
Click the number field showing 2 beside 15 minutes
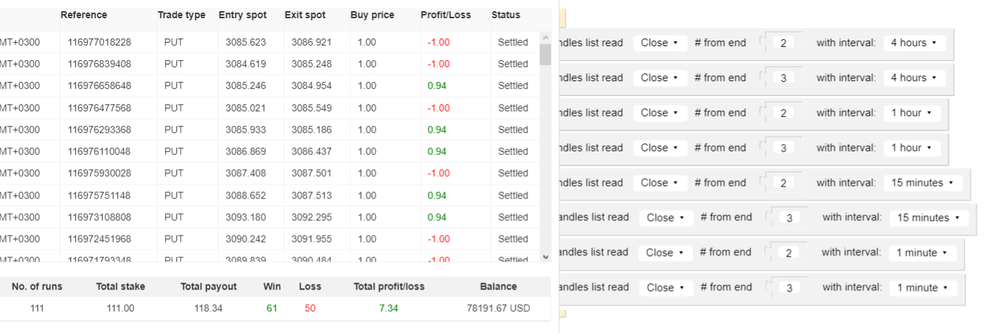click(783, 183)
